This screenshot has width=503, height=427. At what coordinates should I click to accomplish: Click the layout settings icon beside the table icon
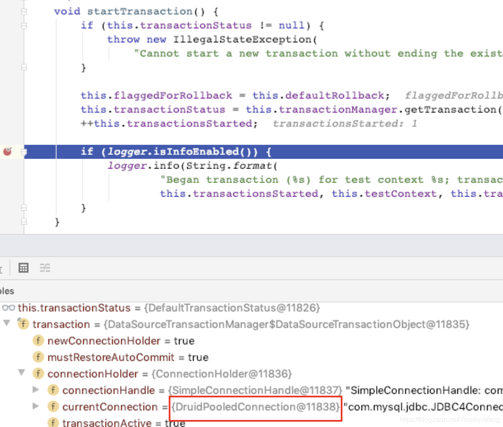click(x=45, y=268)
